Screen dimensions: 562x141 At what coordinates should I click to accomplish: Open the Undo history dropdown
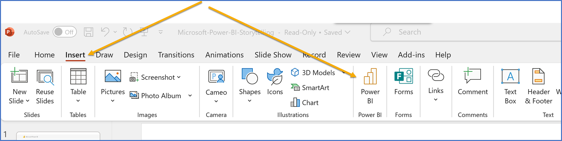pos(115,32)
